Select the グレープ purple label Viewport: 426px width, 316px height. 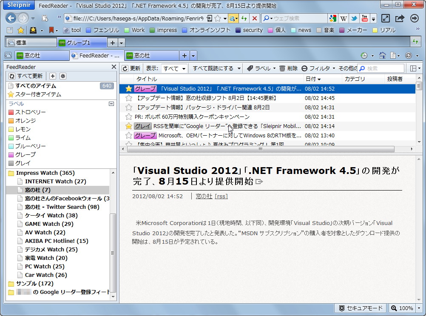tap(22, 155)
